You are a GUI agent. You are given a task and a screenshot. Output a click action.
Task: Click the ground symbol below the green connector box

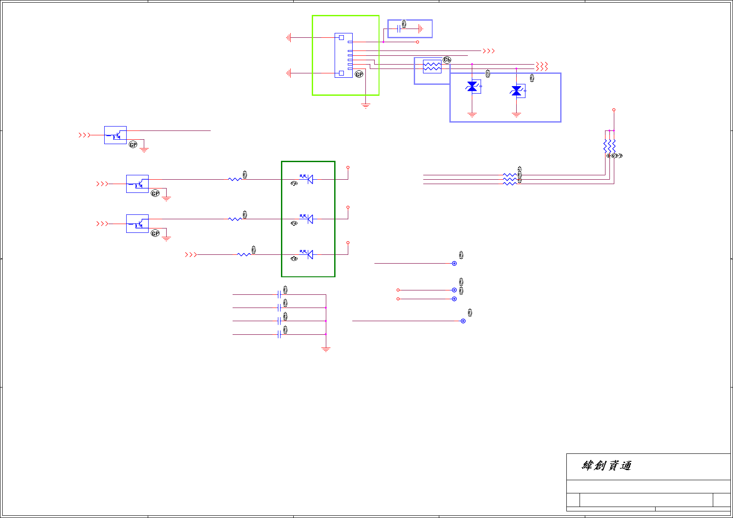click(365, 106)
